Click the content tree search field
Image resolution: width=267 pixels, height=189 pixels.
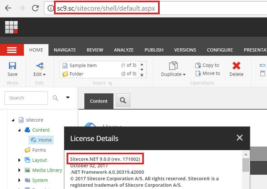(26, 98)
